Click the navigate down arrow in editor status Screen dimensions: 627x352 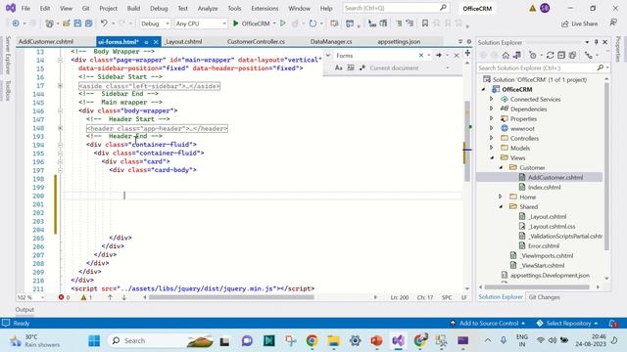124,297
